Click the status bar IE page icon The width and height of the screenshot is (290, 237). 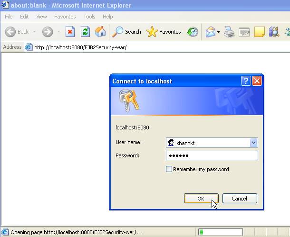(x=5, y=232)
